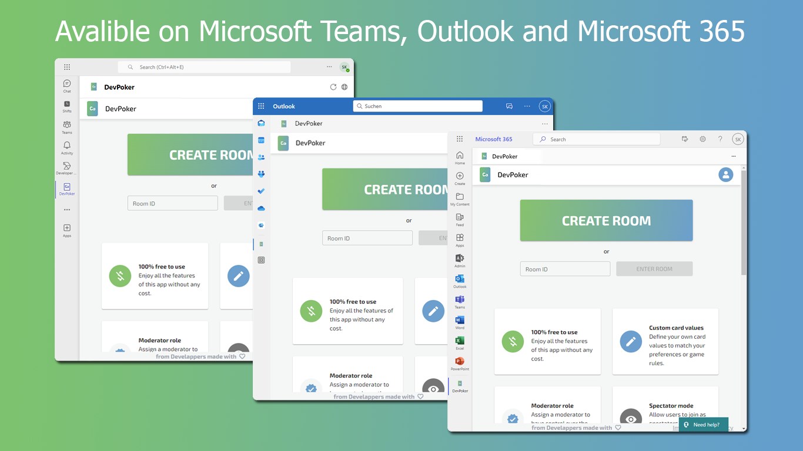Open Mail in the Outlook sidebar
This screenshot has width=803, height=451.
(x=261, y=123)
